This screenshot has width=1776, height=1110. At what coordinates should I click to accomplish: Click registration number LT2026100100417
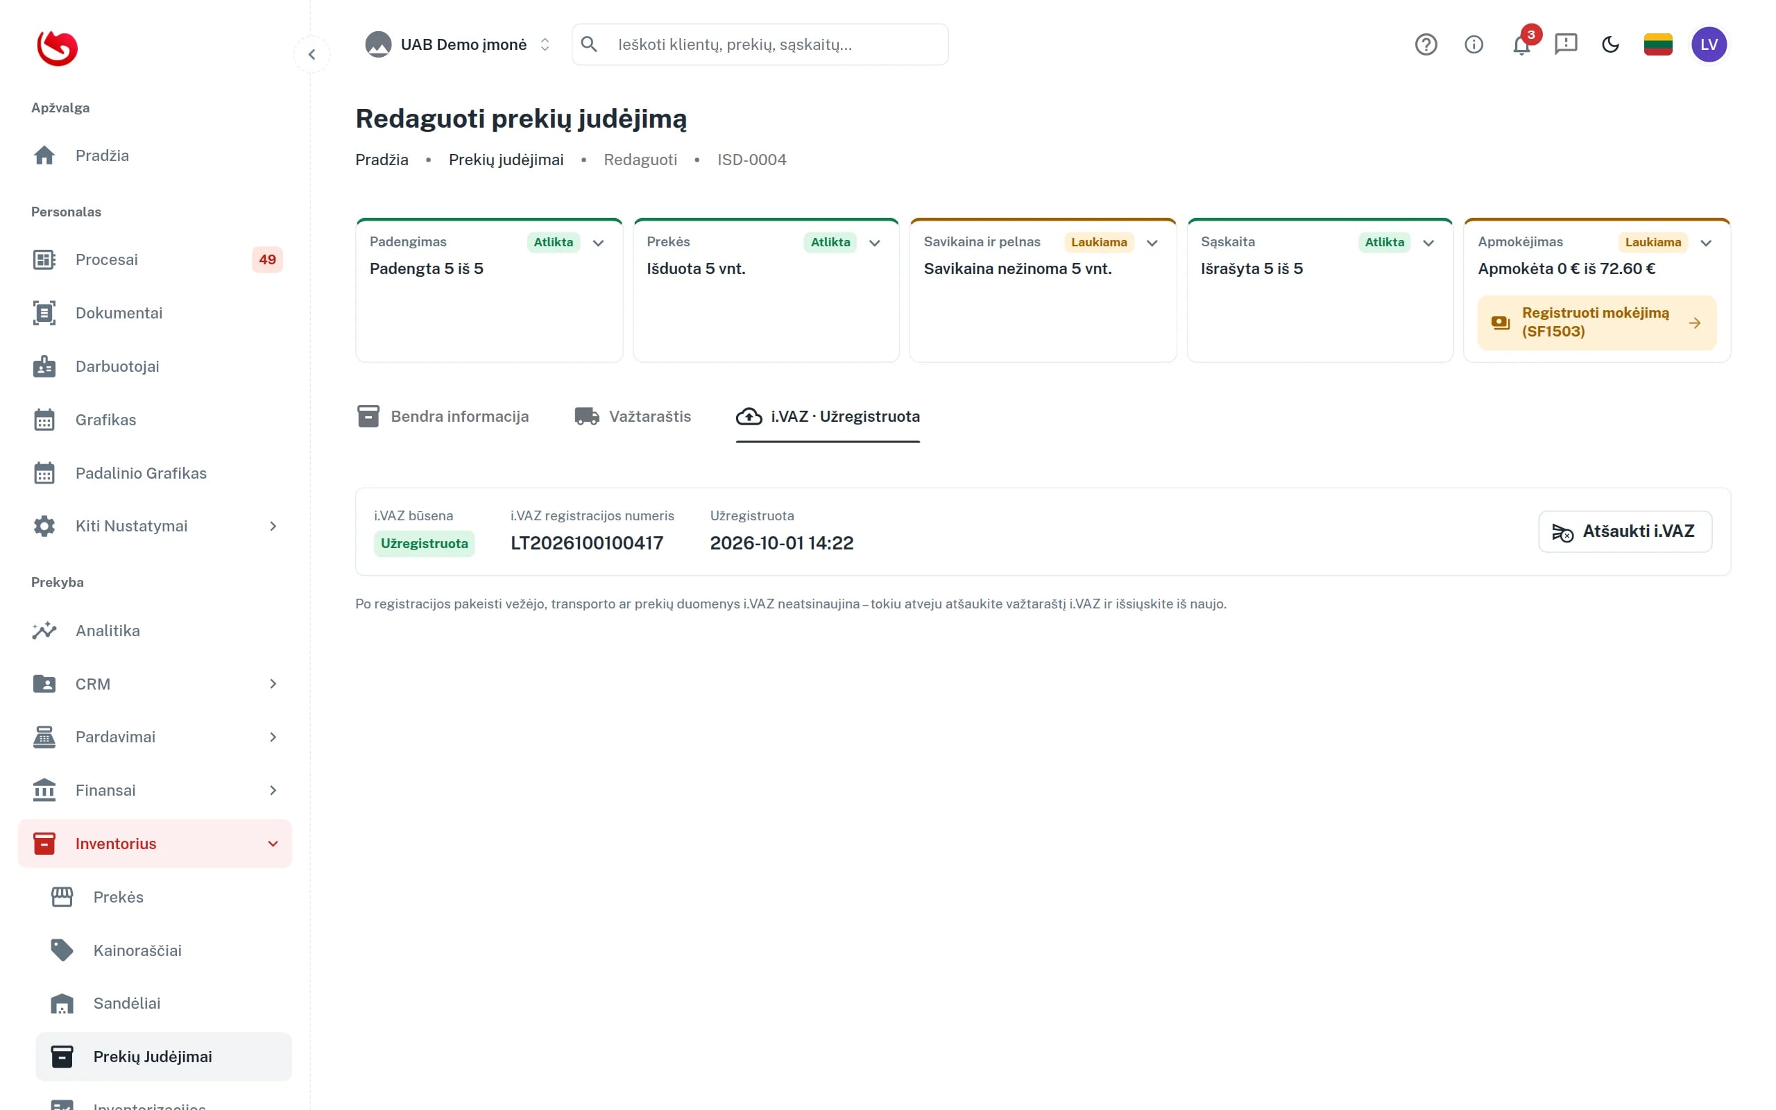(x=586, y=543)
